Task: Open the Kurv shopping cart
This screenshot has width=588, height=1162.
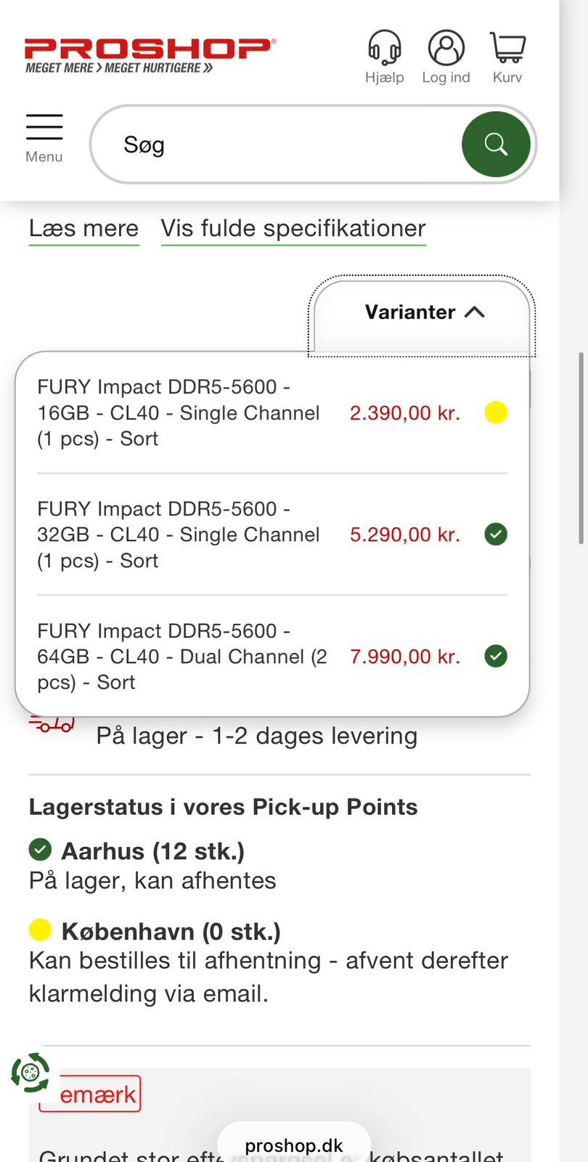Action: [x=507, y=49]
